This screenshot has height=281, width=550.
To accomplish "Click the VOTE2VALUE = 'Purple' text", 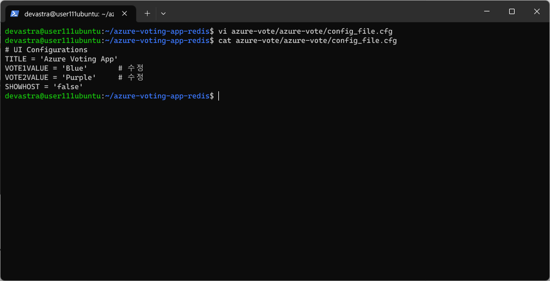I will click(51, 77).
